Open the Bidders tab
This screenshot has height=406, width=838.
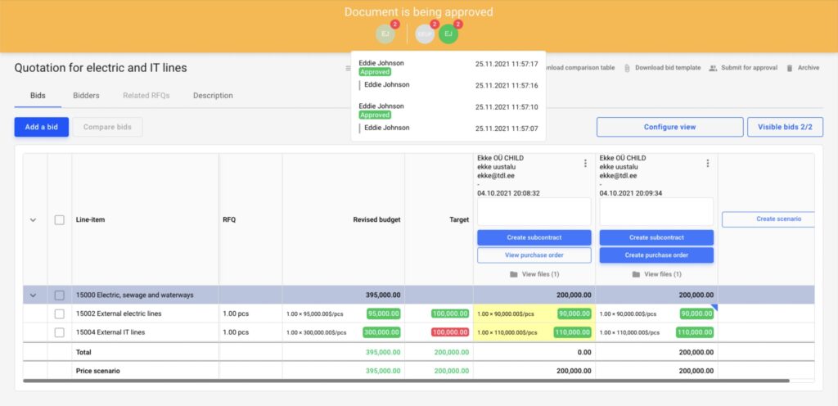click(86, 96)
